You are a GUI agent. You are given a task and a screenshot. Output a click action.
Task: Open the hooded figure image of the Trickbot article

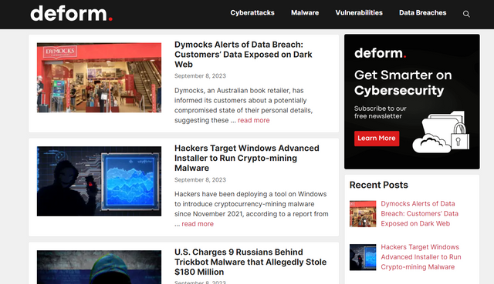coord(99,267)
